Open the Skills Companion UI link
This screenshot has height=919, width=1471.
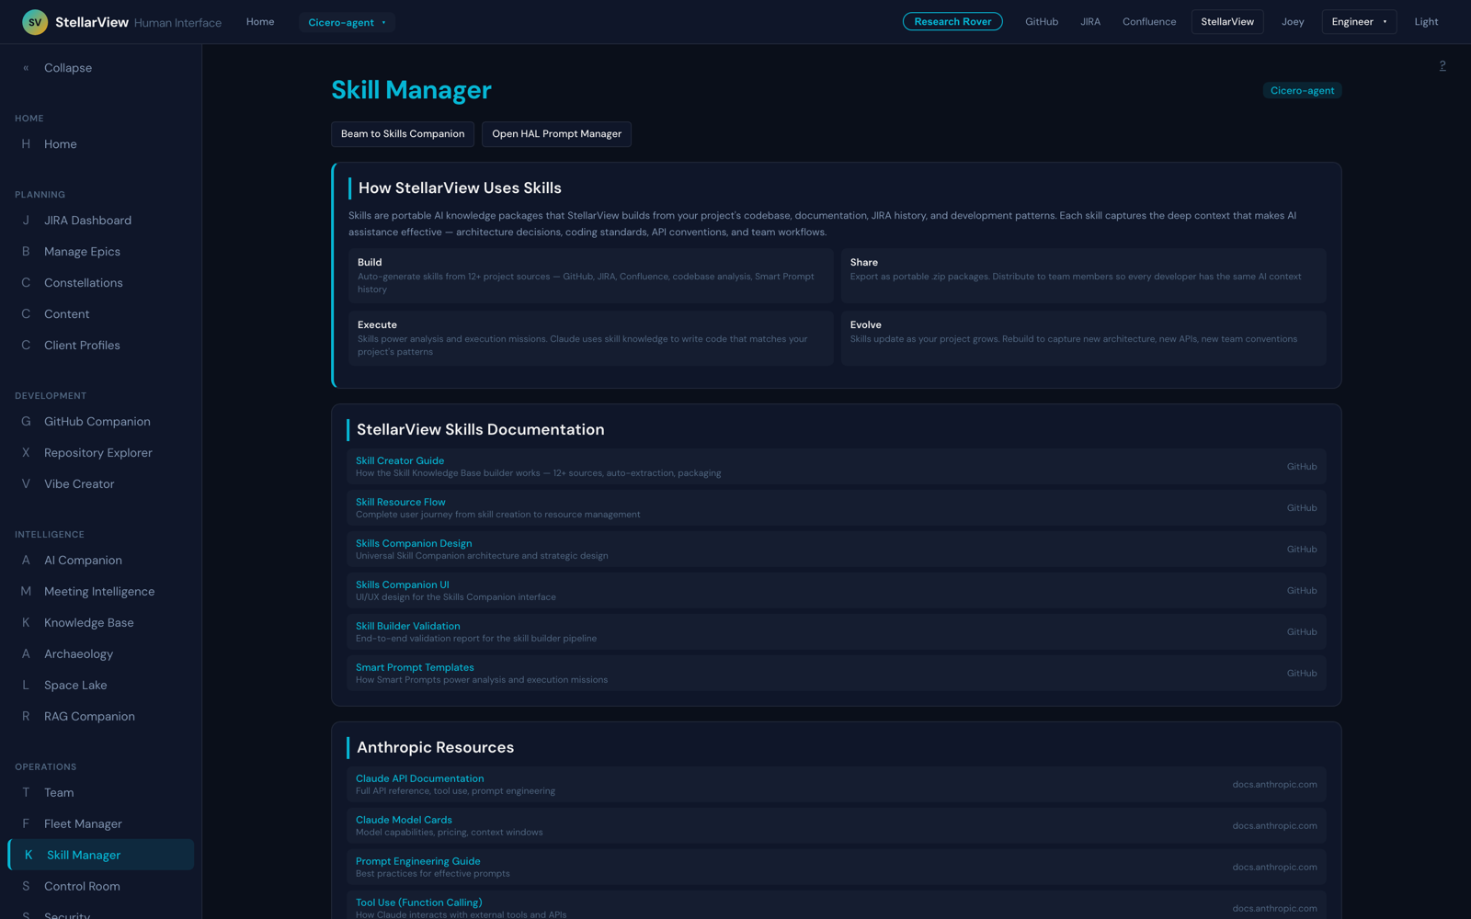point(403,585)
